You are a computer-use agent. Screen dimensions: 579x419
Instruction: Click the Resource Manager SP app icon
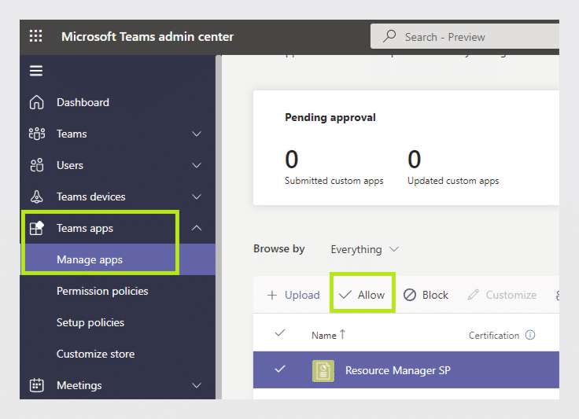tap(323, 371)
